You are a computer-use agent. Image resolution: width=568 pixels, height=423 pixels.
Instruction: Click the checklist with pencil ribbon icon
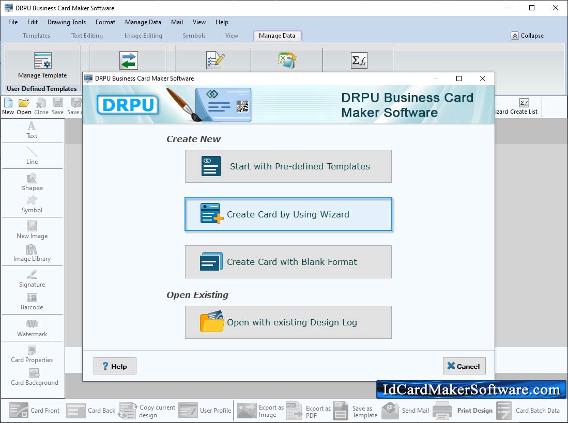pos(215,60)
